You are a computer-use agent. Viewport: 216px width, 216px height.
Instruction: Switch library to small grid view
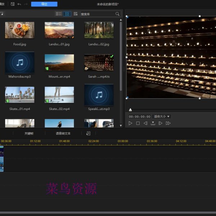coord(76,14)
